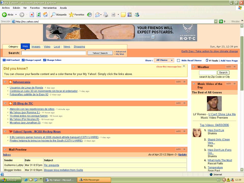The height and width of the screenshot is (183, 244).
Task: Click the Lil' Romeo video thumbnail
Action: pos(214,103)
